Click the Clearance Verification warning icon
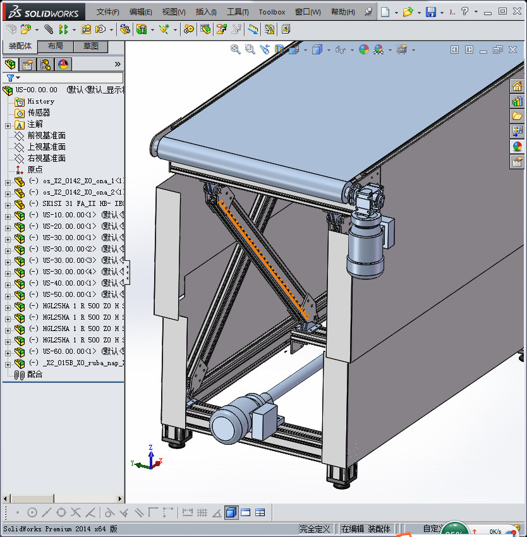The width and height of the screenshot is (527, 537). (x=269, y=30)
